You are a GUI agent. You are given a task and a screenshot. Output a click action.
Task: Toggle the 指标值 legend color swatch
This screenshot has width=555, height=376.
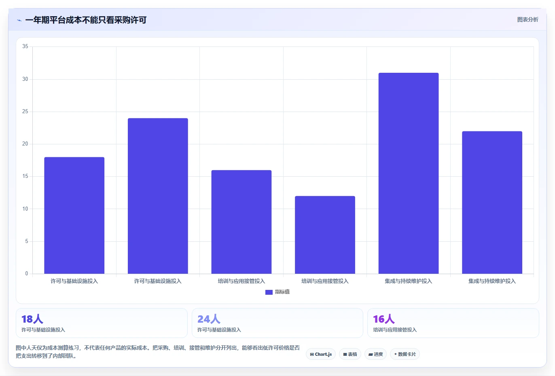(269, 292)
